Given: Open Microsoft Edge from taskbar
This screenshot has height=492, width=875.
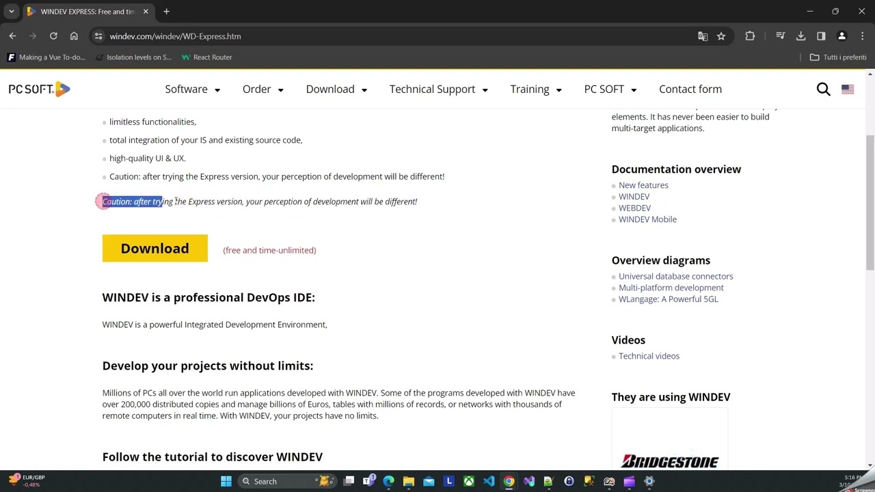Looking at the screenshot, I should 389,481.
